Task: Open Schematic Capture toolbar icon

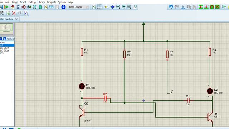Action: (18, 7)
